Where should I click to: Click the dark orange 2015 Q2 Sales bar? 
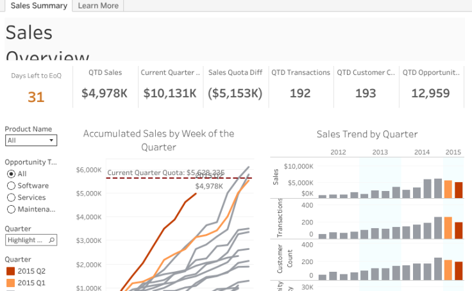458,190
